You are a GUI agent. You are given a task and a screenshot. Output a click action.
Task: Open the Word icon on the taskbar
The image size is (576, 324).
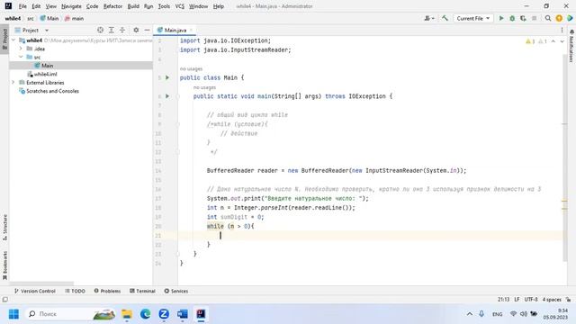coord(182,314)
